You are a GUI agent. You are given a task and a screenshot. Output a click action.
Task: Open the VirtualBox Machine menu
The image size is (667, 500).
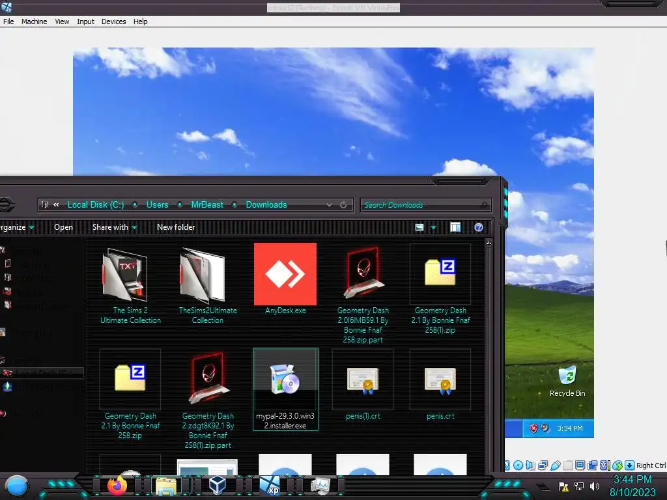click(34, 21)
